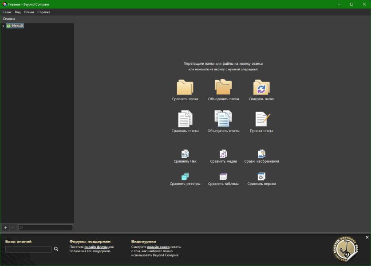Launch Объединить папки folder merge session
Screen dimensions: 371x266
tap(223, 87)
